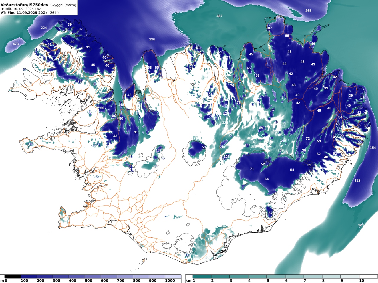Click the visibility value 57 near south coast
This screenshot has width=378, height=283.
270,213
